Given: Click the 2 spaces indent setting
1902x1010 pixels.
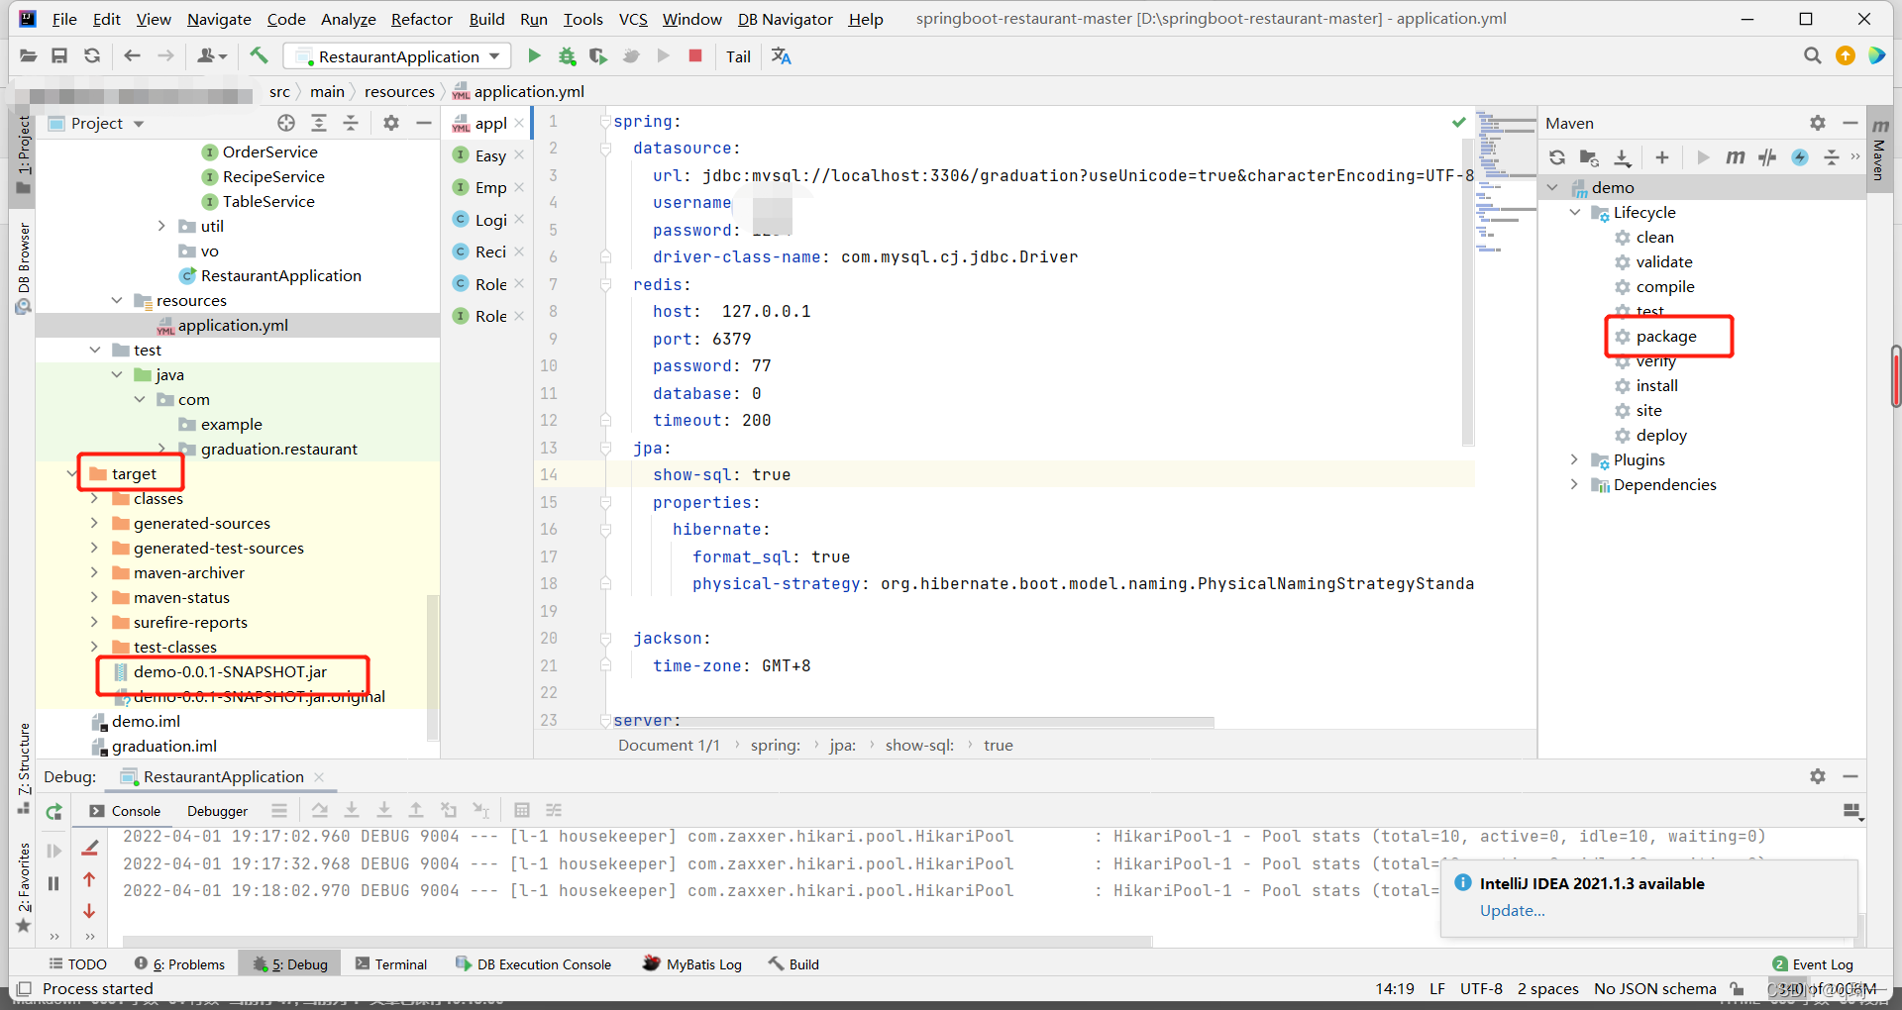Looking at the screenshot, I should 1547,988.
